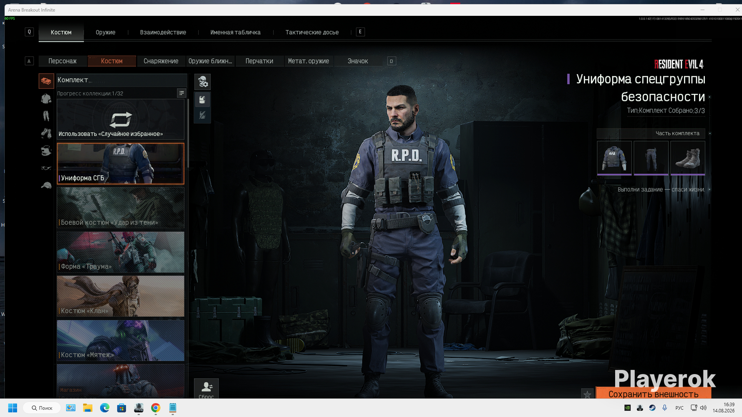This screenshot has height=417, width=742.
Task: Open the taskbar clock and date
Action: 724,408
